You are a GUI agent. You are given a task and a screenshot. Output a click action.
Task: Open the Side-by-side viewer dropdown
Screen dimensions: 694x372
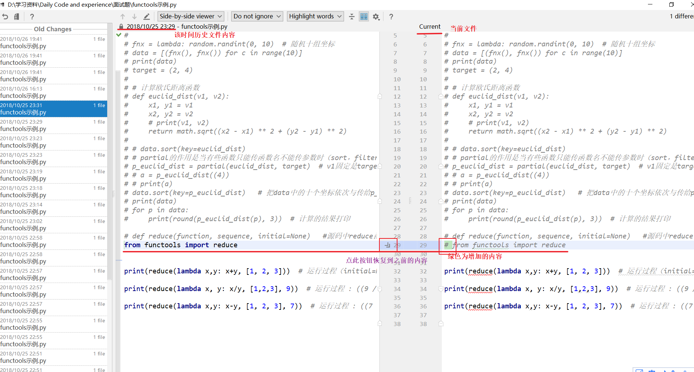[190, 16]
